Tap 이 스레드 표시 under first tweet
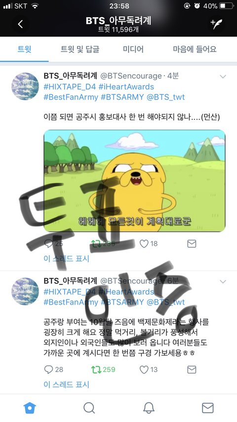Image resolution: width=237 pixels, height=422 pixels. tap(66, 259)
